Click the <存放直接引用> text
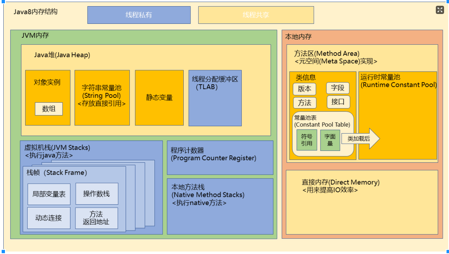The width and height of the screenshot is (449, 254). 102,104
